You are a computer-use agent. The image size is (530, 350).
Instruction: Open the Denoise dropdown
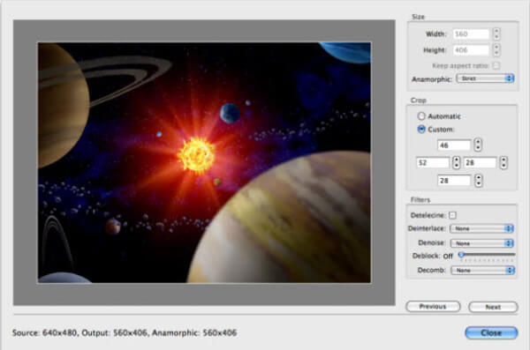[481, 243]
